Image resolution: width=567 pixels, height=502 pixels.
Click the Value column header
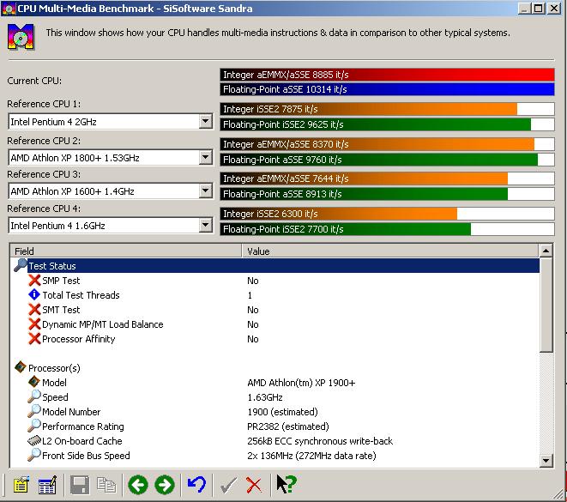point(390,251)
